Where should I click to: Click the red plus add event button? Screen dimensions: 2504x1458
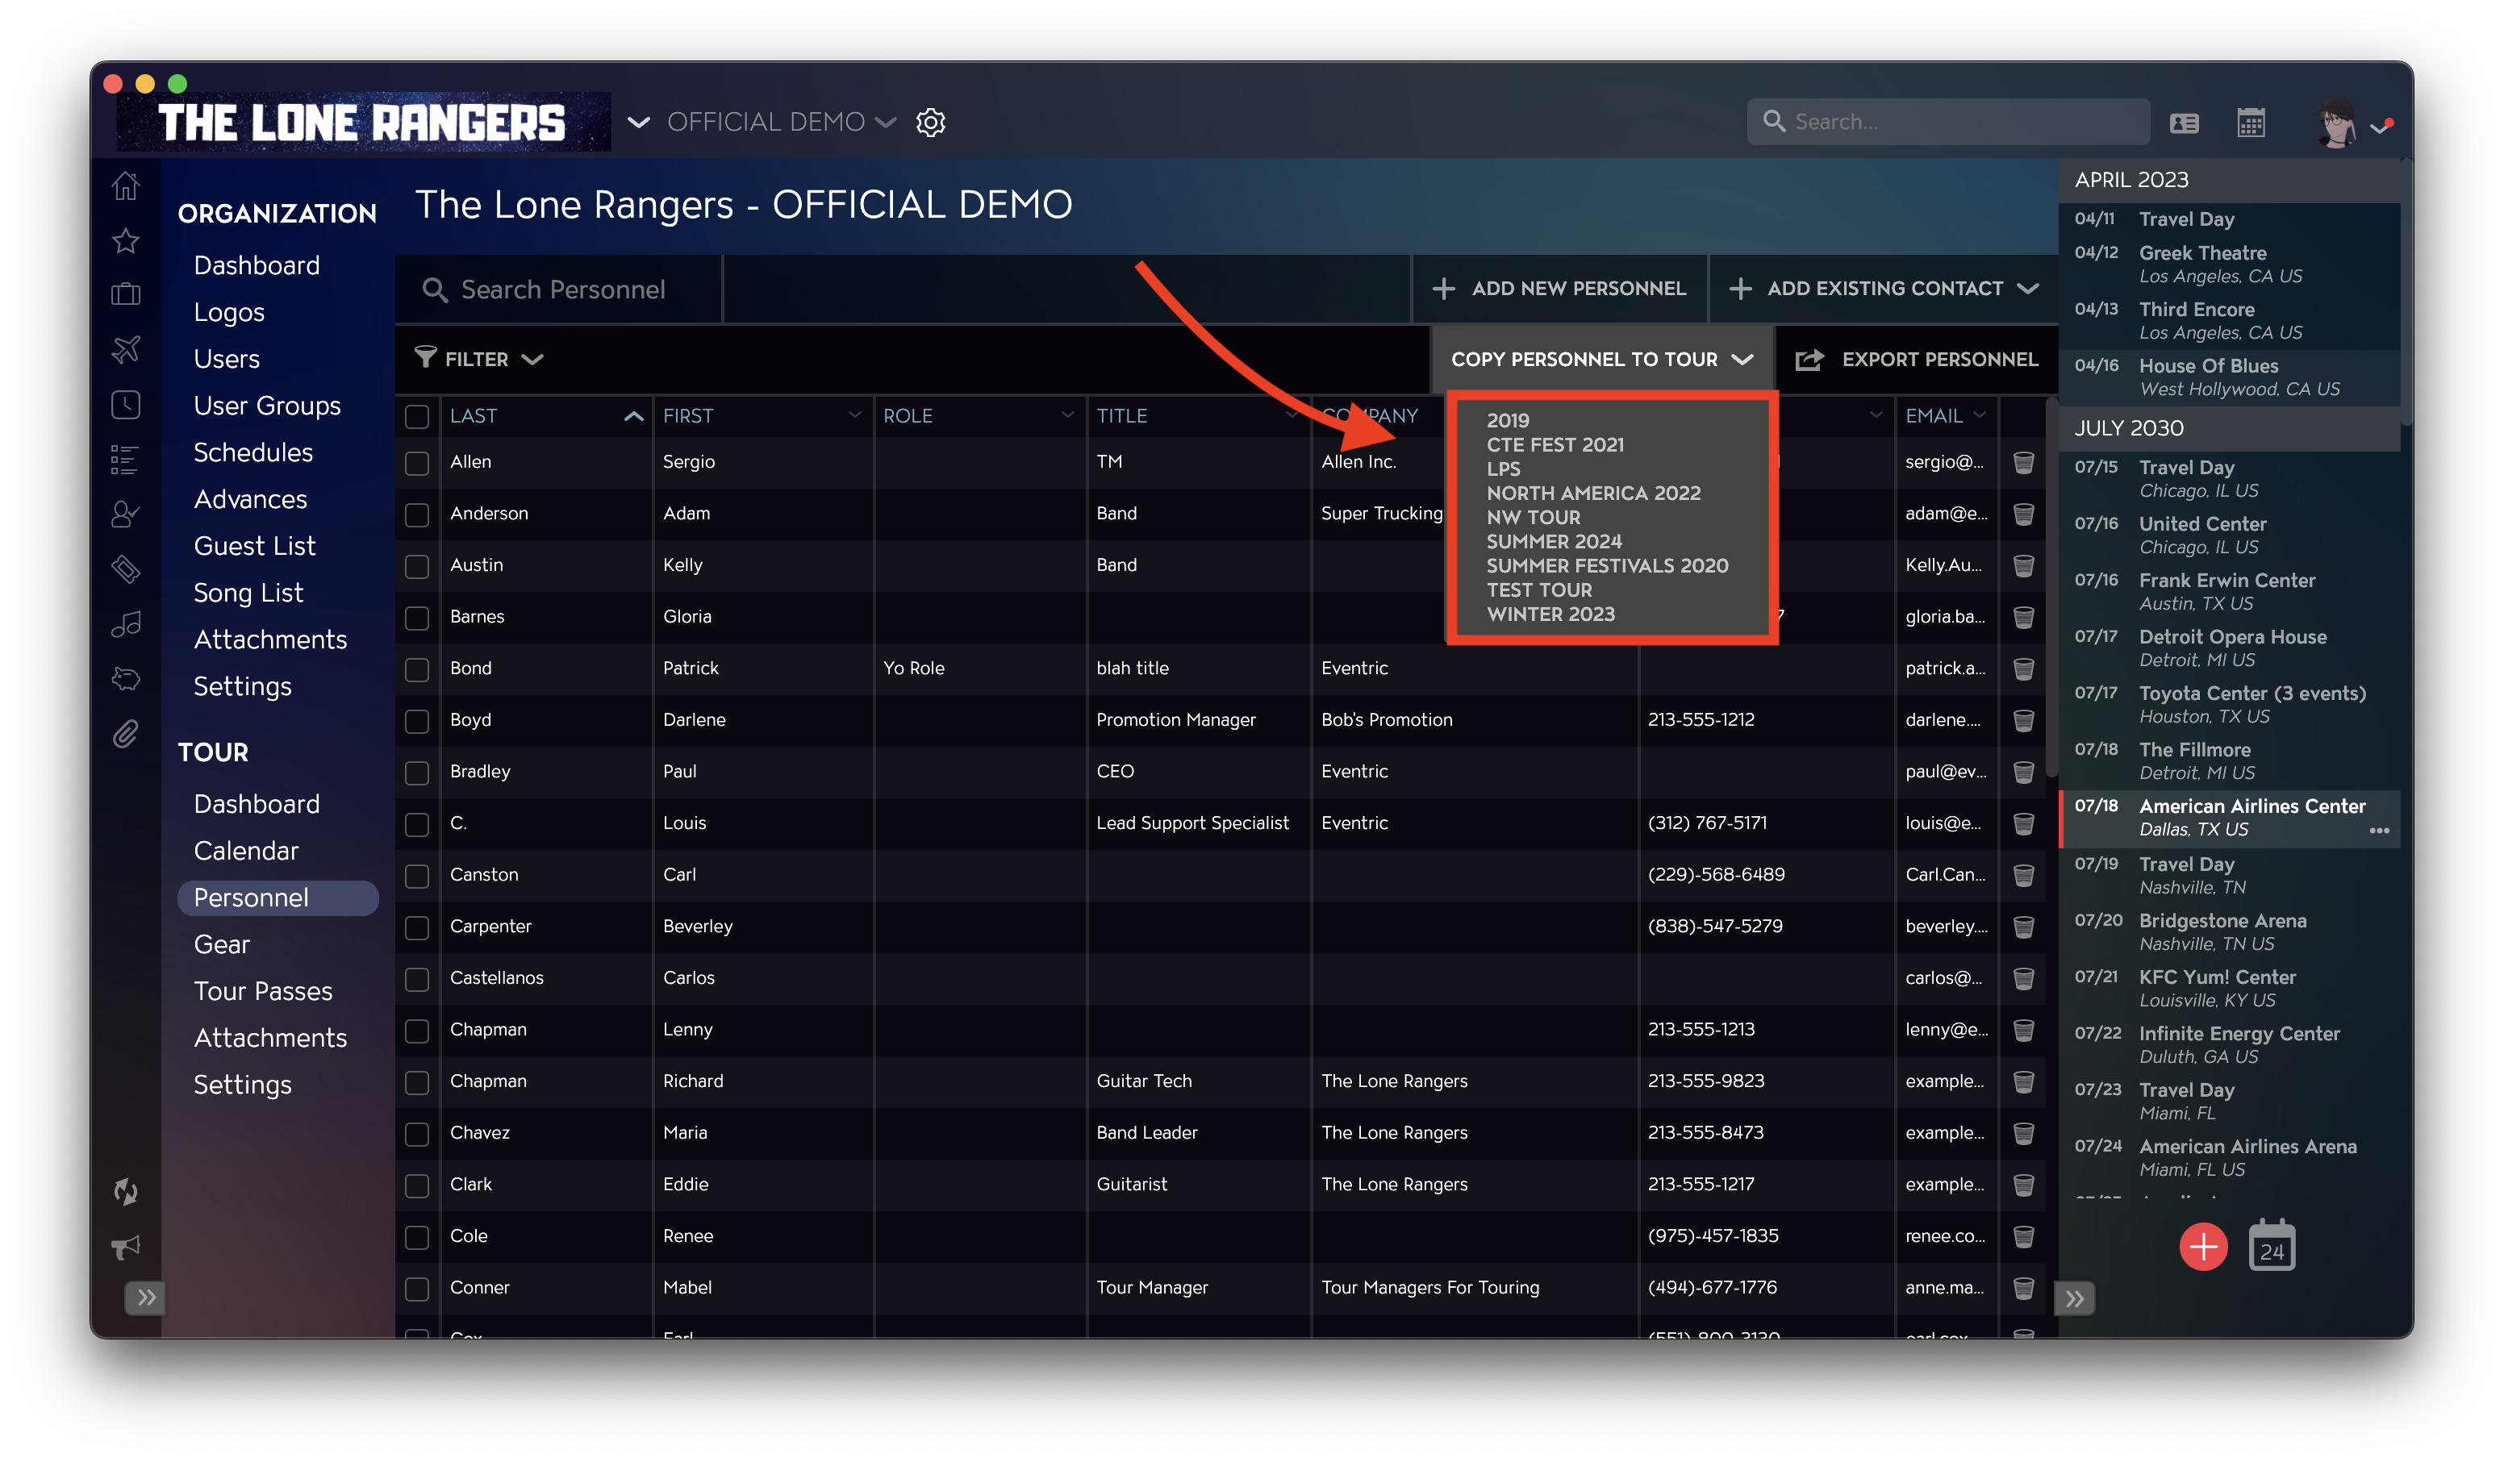[x=2203, y=1247]
